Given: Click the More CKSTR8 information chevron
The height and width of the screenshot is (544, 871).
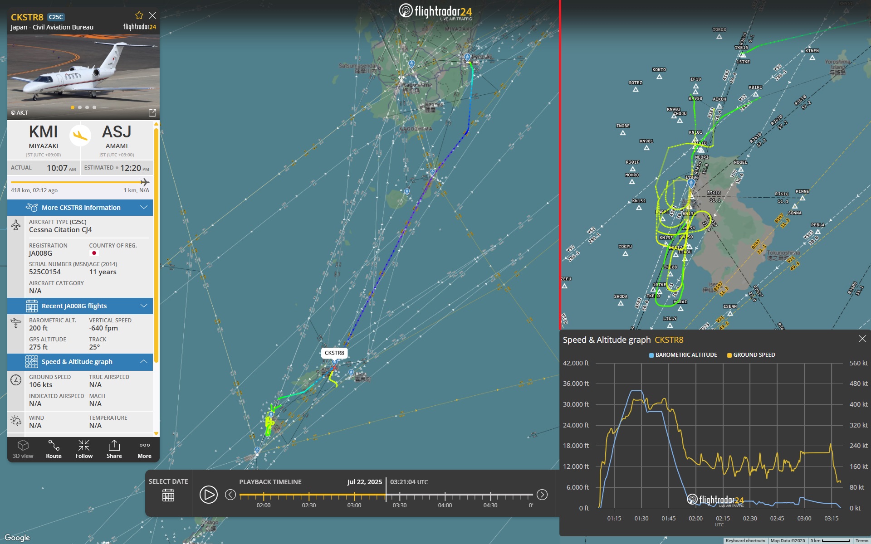Looking at the screenshot, I should (144, 208).
